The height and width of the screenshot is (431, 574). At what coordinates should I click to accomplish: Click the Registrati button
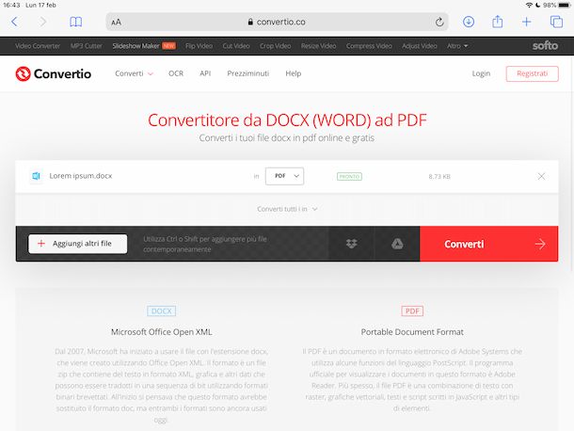(x=533, y=73)
